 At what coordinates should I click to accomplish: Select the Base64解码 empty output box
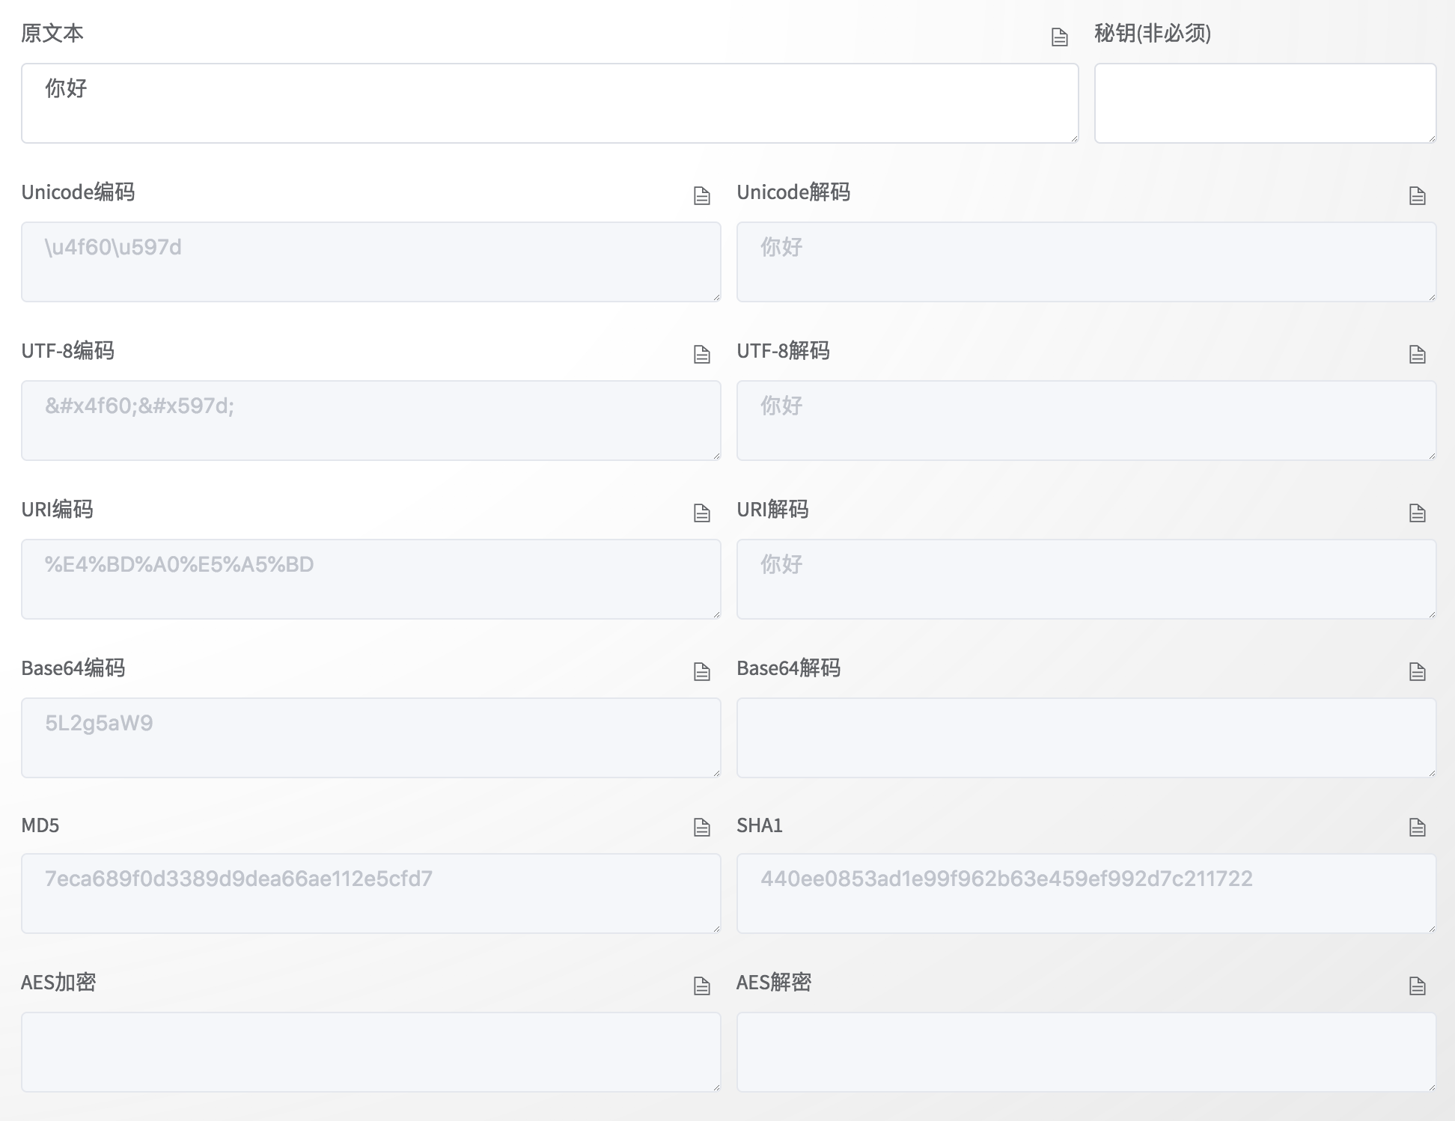point(1085,738)
